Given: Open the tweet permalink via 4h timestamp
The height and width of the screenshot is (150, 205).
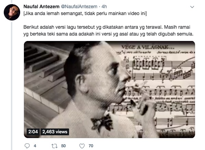Looking at the screenshot, I should pos(104,6).
